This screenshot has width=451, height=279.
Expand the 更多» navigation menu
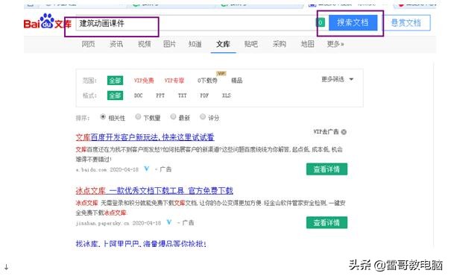(335, 44)
